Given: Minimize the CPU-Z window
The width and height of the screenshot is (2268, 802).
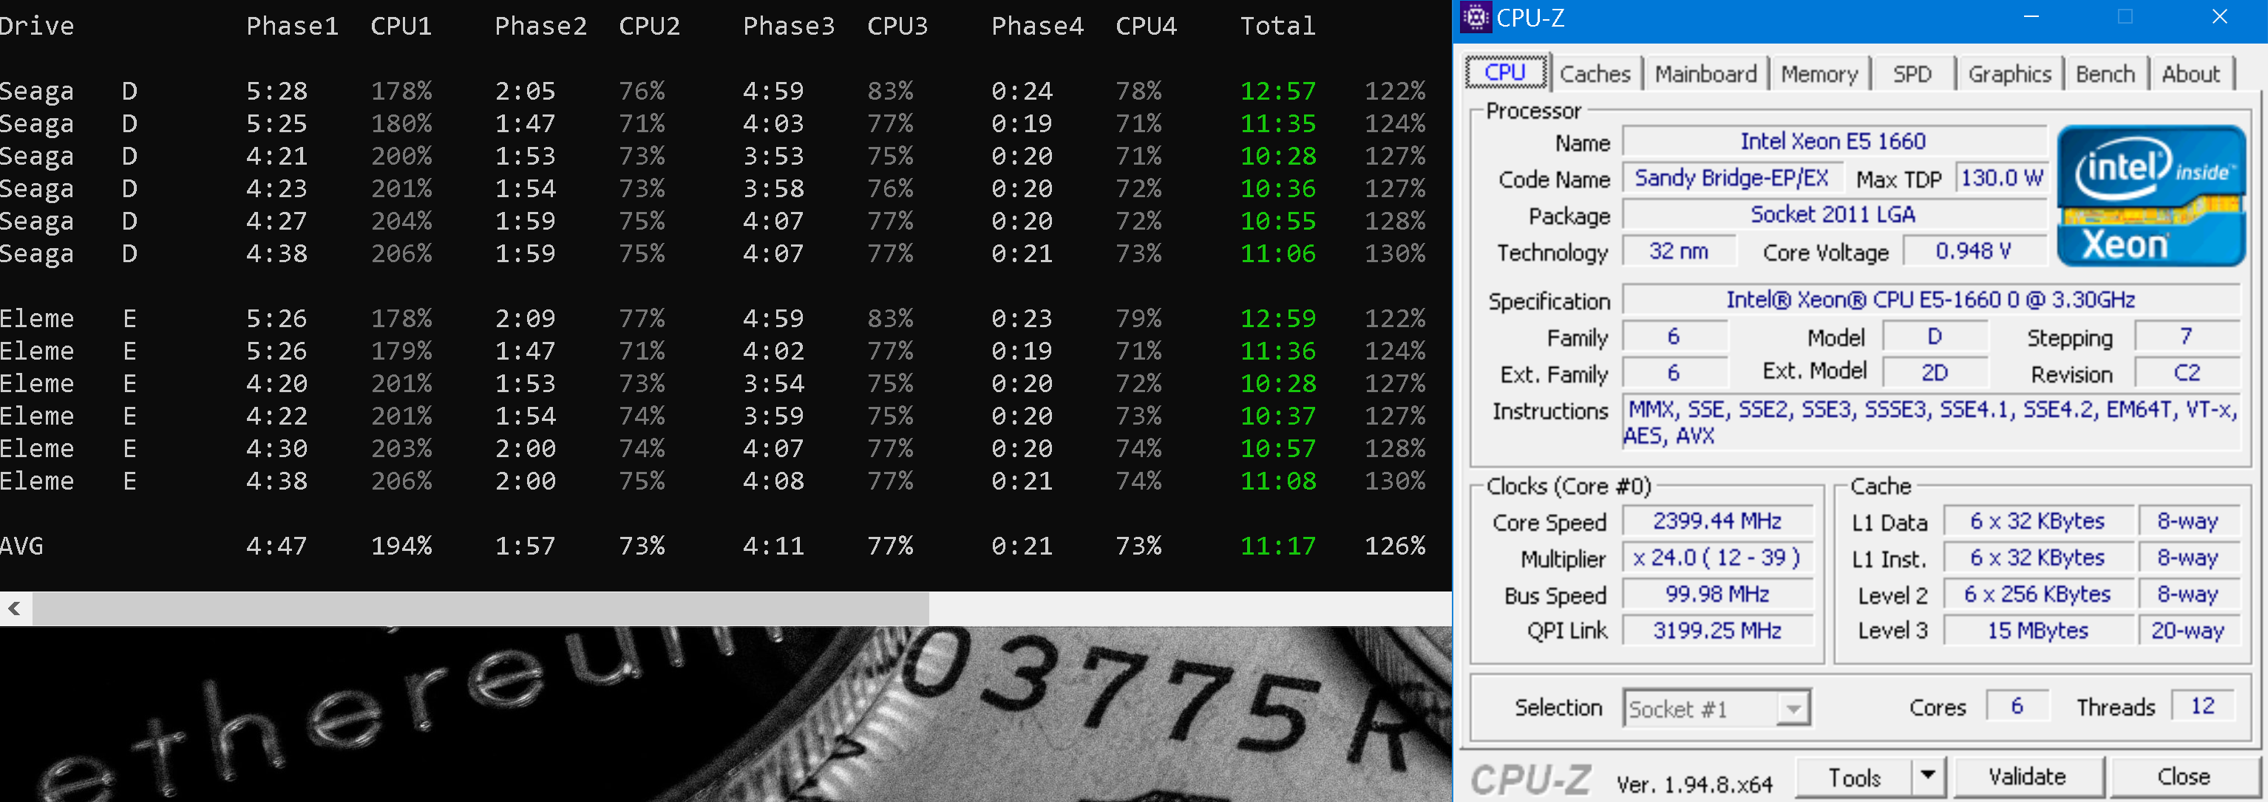Looking at the screenshot, I should [2031, 17].
